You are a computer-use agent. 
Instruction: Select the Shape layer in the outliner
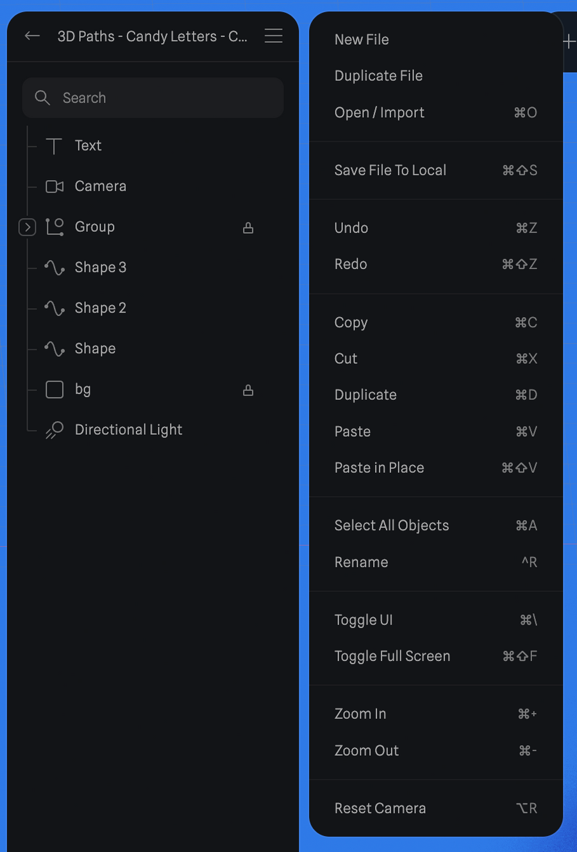click(95, 348)
